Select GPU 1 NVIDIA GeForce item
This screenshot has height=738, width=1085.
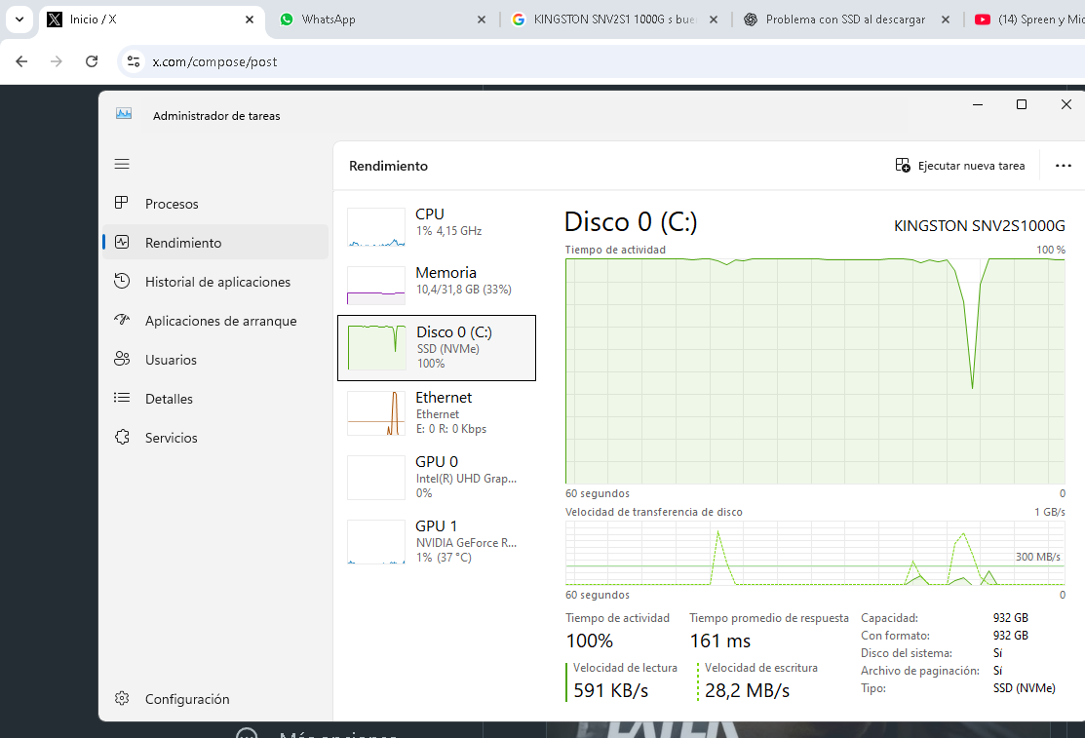(437, 541)
